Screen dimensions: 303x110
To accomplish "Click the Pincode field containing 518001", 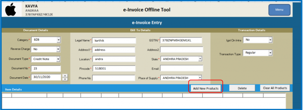I will pos(114,69).
